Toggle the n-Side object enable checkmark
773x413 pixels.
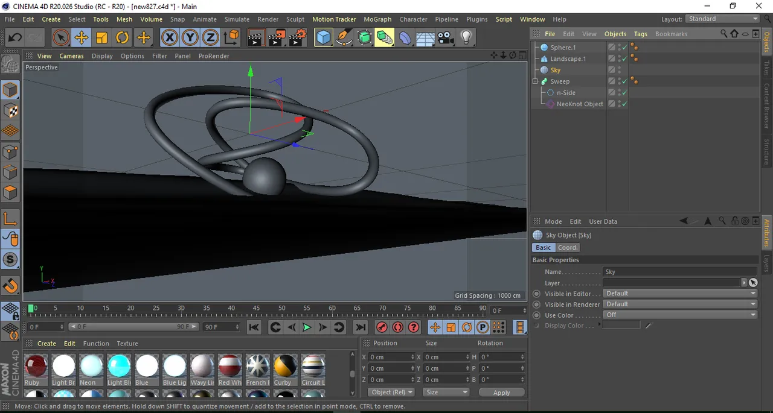[x=624, y=93]
